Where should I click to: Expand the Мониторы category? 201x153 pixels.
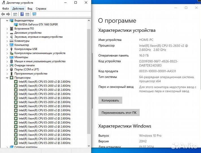[x=7, y=57]
